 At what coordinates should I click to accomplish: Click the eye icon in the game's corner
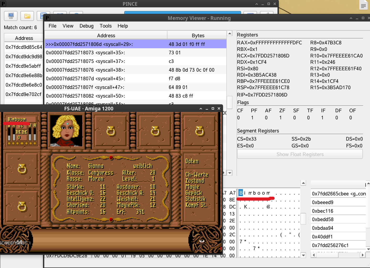pyautogui.click(x=202, y=241)
